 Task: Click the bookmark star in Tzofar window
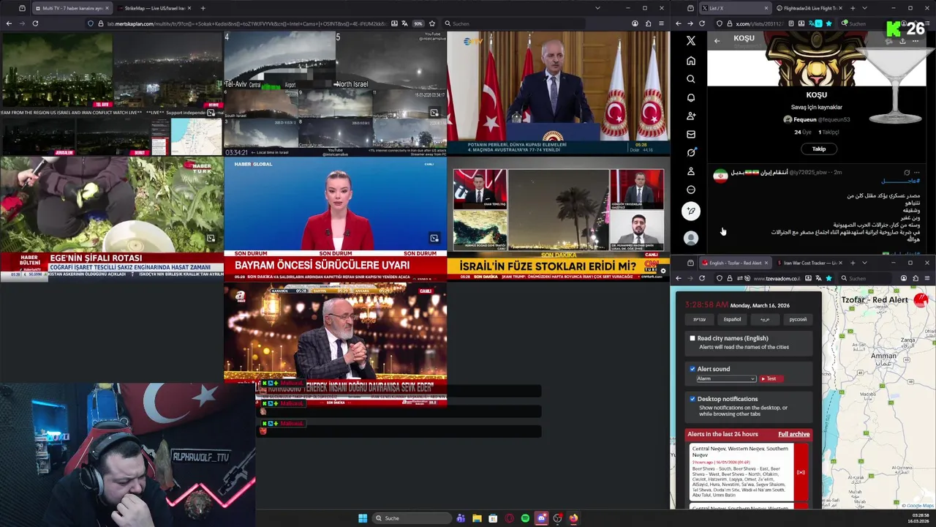click(x=829, y=278)
